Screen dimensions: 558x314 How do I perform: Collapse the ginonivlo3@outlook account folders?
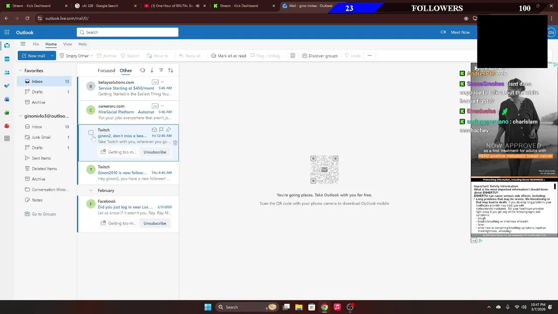pyautogui.click(x=20, y=116)
